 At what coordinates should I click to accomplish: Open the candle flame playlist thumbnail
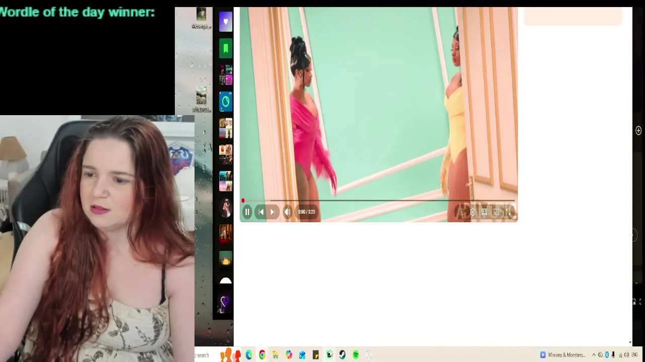(x=226, y=259)
